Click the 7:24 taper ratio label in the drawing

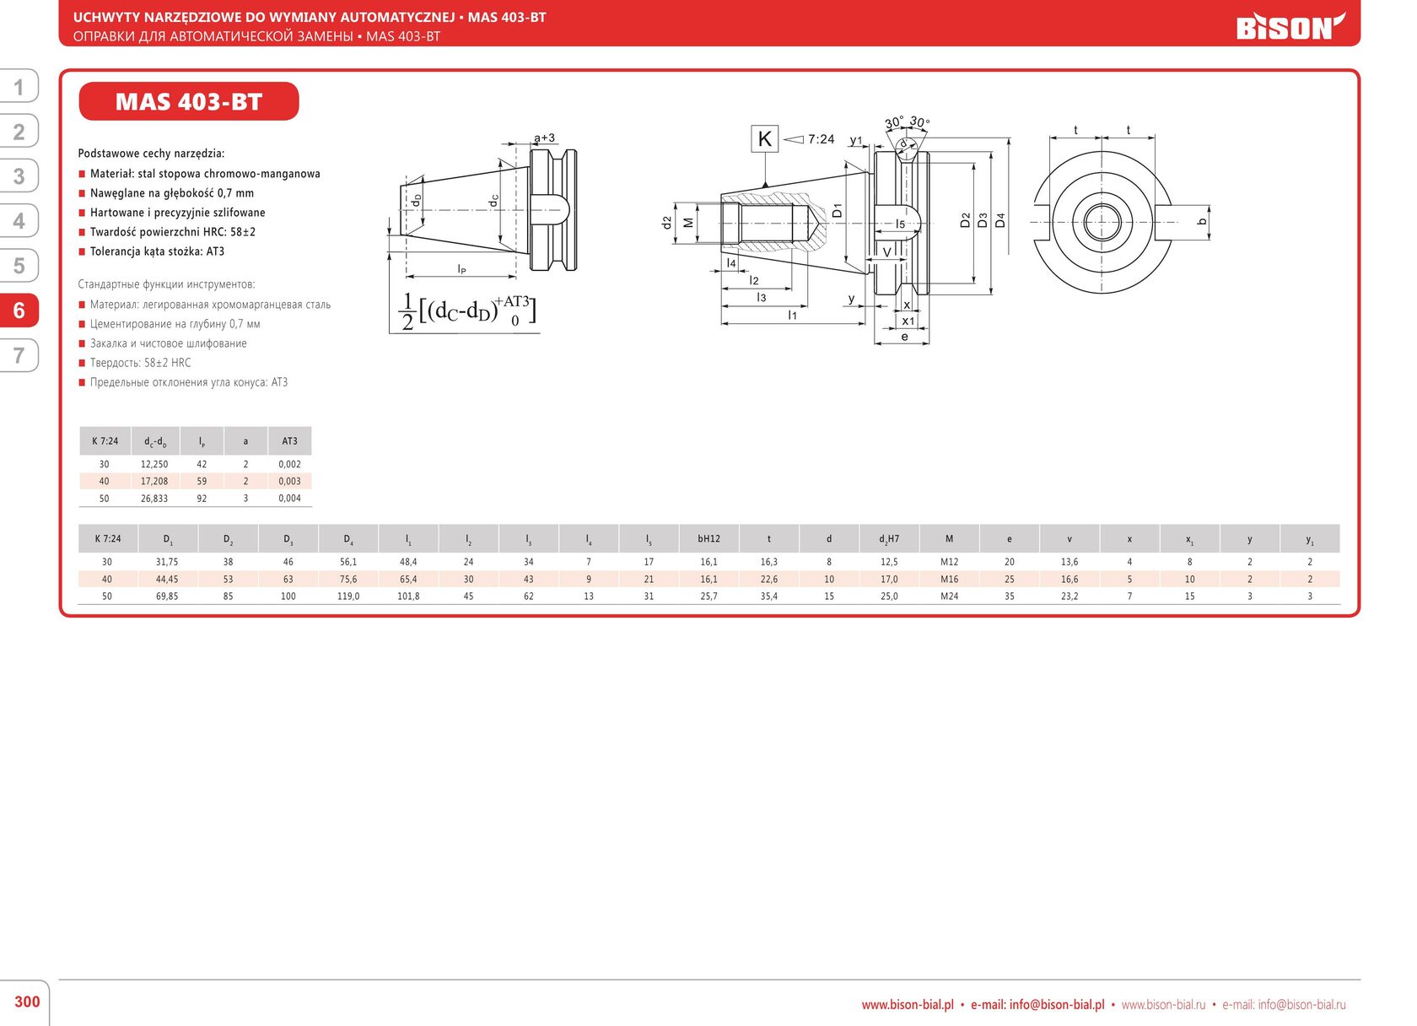click(x=821, y=139)
